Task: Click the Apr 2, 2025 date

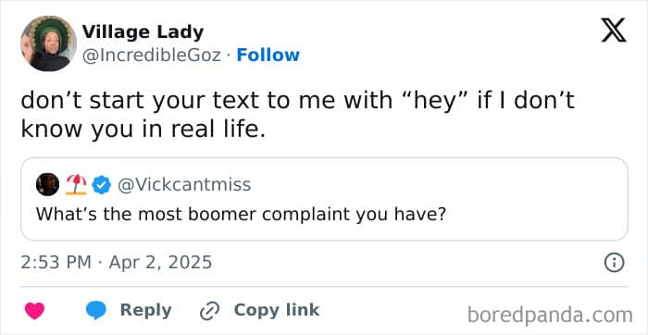Action: pos(160,263)
